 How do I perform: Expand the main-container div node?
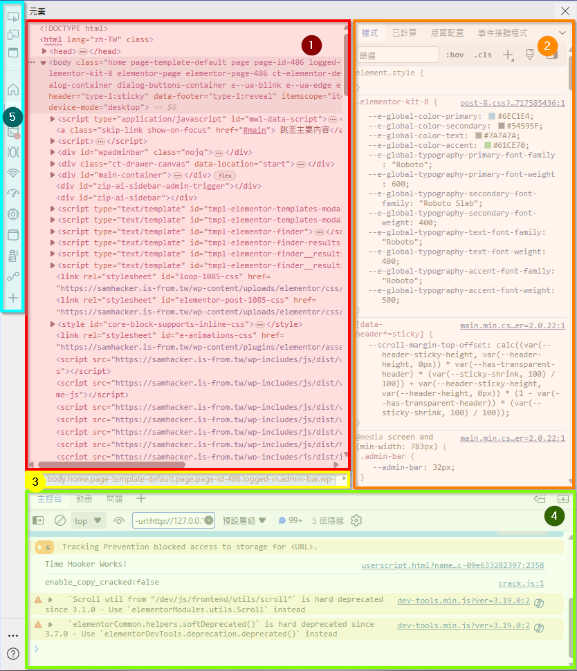tap(53, 175)
